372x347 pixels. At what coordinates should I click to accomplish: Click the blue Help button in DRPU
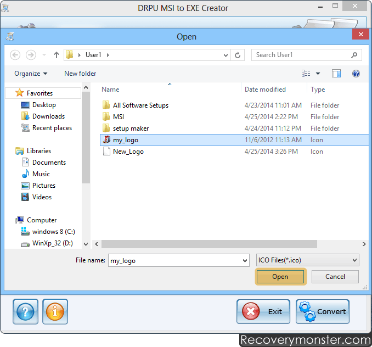(25, 312)
